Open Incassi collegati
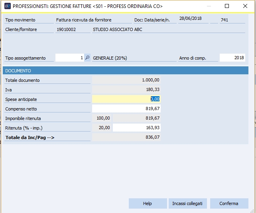The height and width of the screenshot is (213, 256). pyautogui.click(x=187, y=203)
